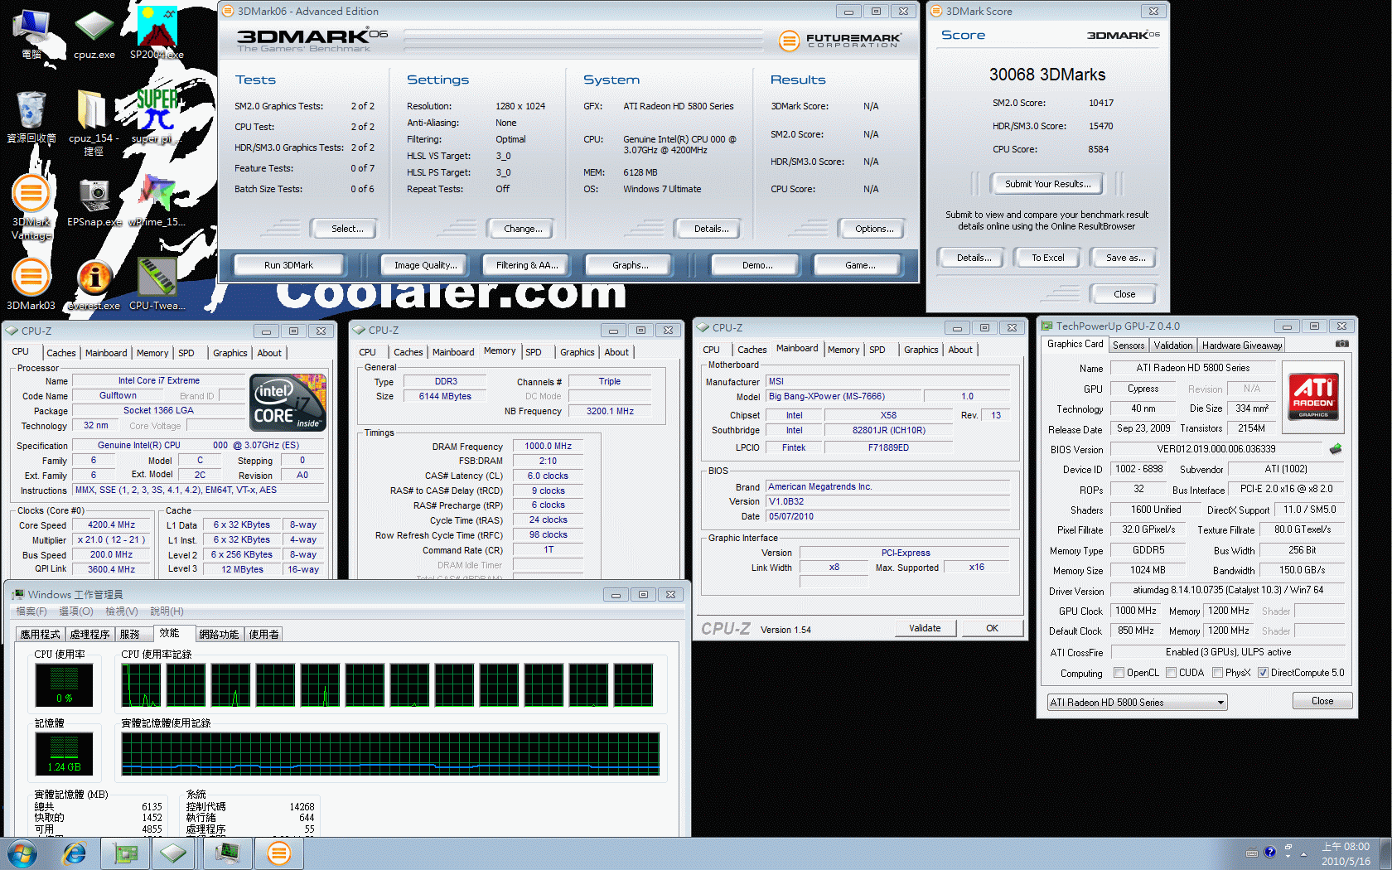The height and width of the screenshot is (870, 1392).
Task: Click the physical memory usage history graph
Action: click(390, 754)
